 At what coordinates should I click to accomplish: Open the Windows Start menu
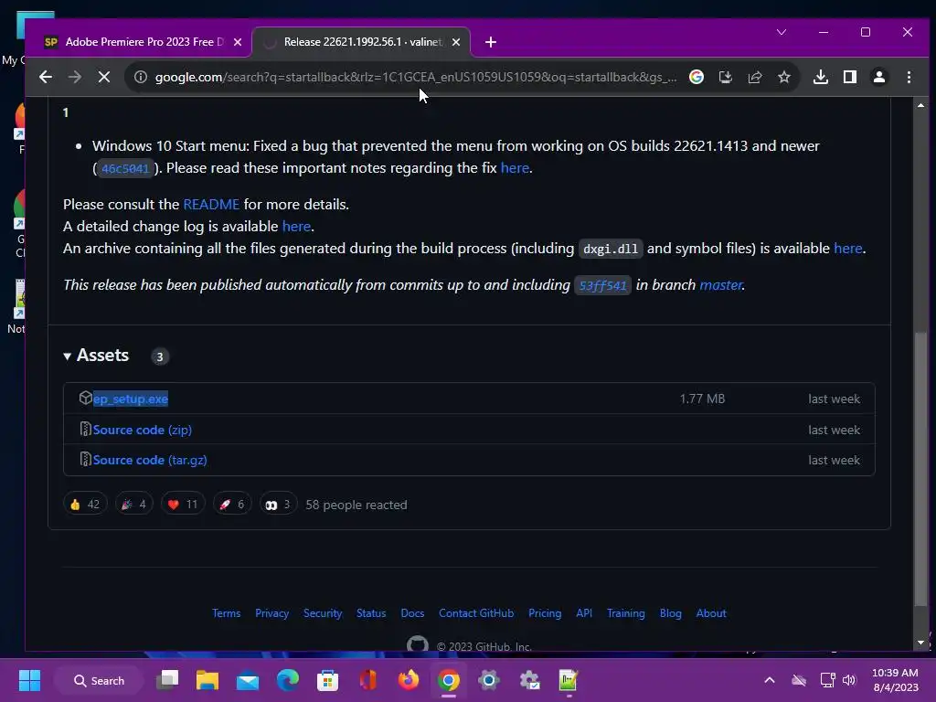(x=29, y=680)
